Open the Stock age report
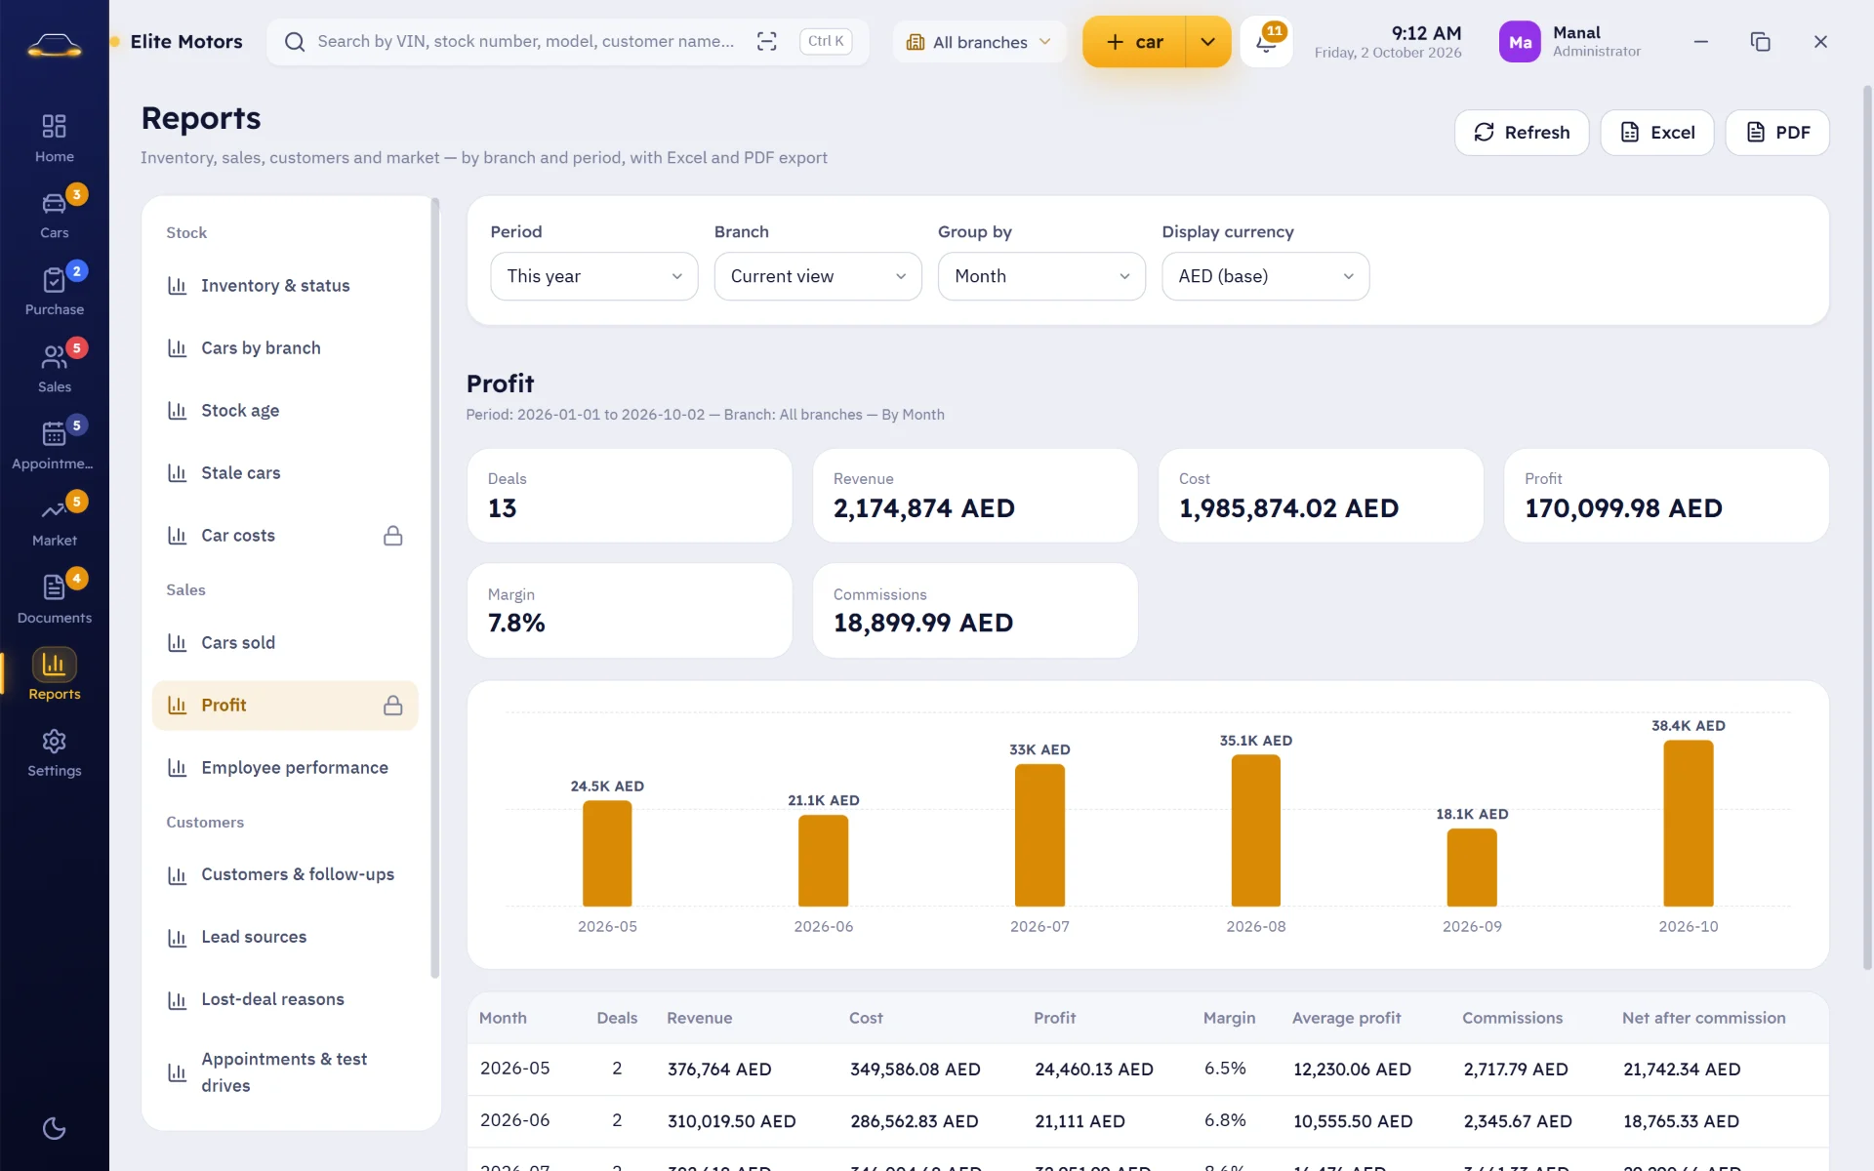Viewport: 1874px width, 1171px height. coord(285,410)
